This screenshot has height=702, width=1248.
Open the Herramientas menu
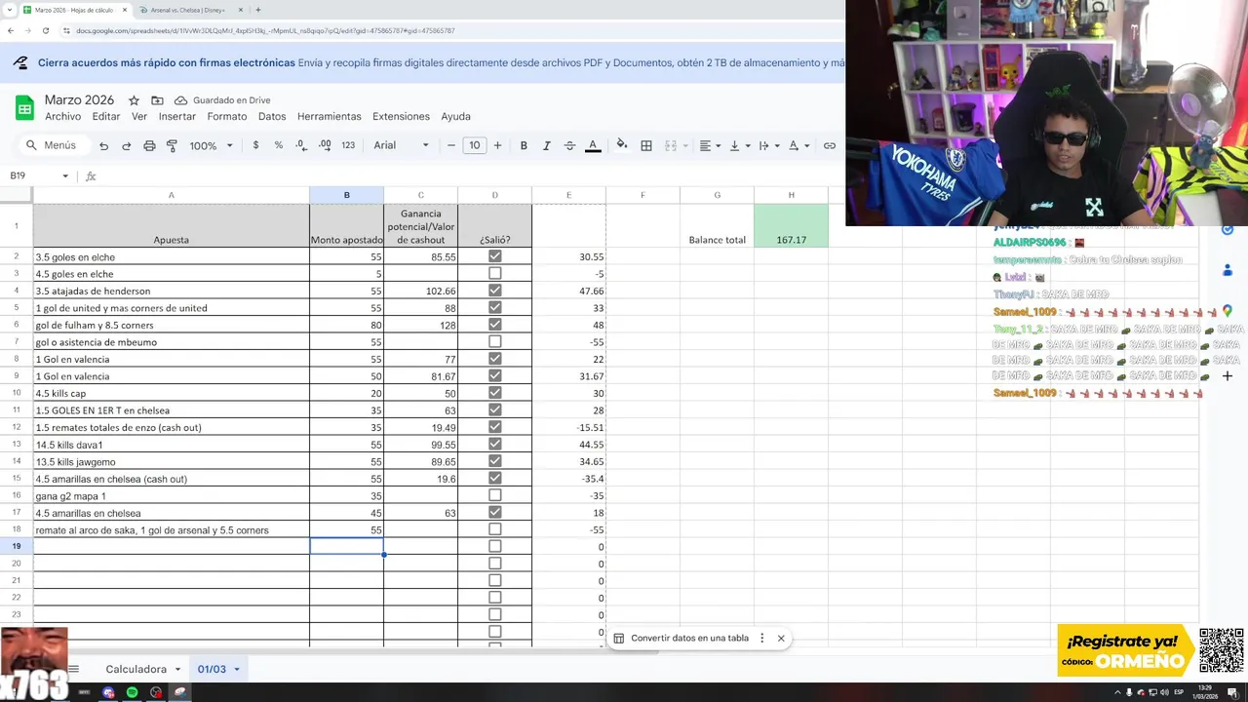coord(330,116)
